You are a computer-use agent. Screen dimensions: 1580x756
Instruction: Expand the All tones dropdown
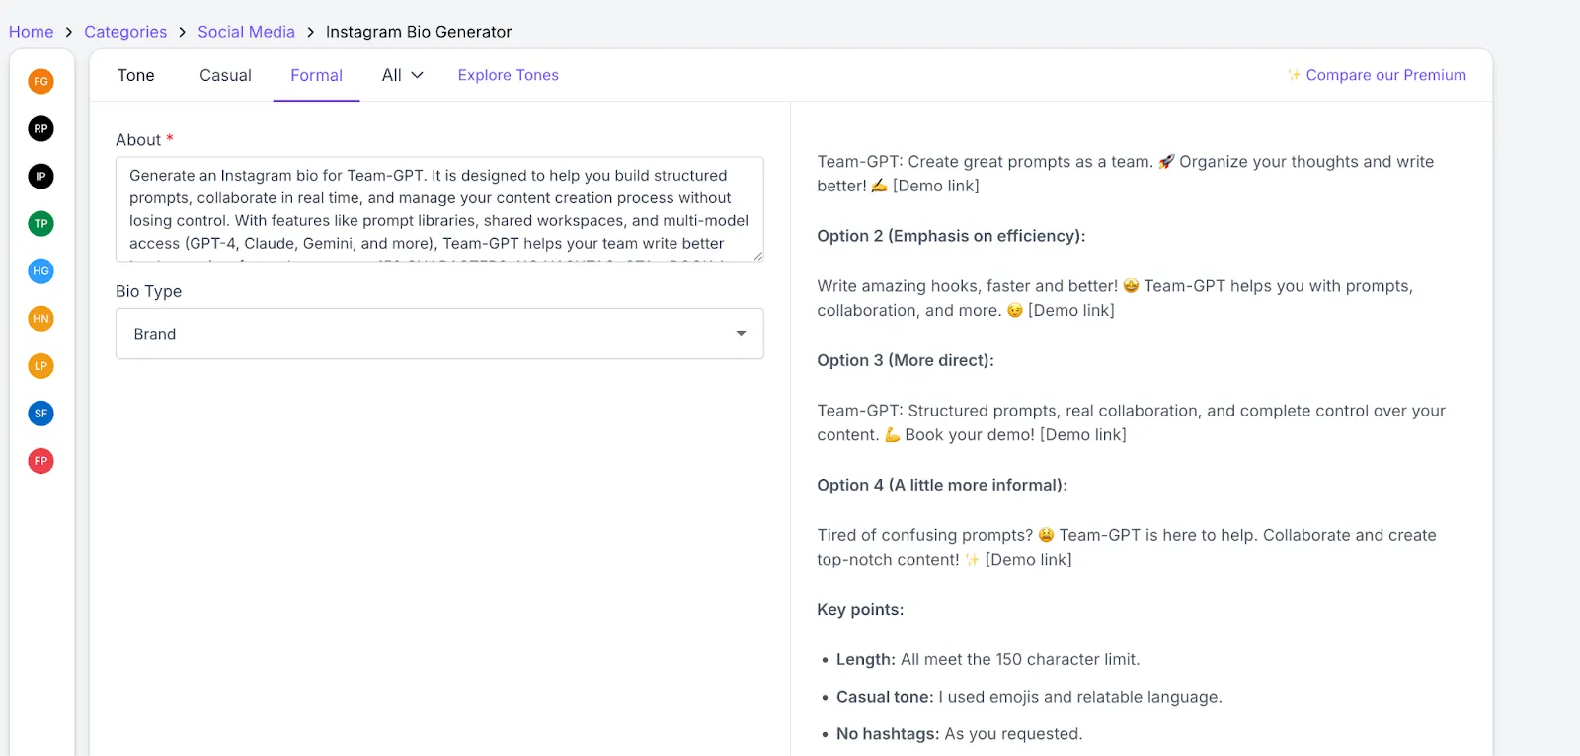pyautogui.click(x=402, y=75)
